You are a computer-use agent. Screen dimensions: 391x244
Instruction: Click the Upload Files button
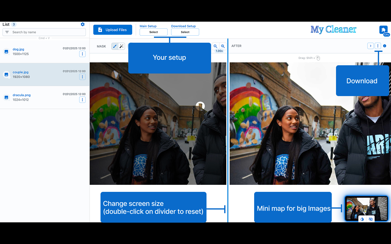113,30
